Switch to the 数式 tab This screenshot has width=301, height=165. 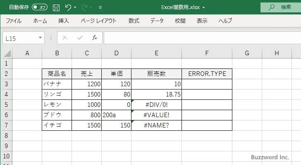tap(134, 21)
